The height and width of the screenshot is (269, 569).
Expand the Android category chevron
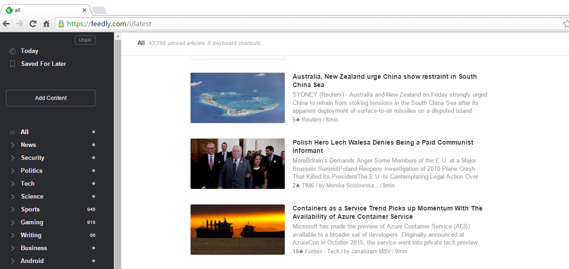(12, 261)
